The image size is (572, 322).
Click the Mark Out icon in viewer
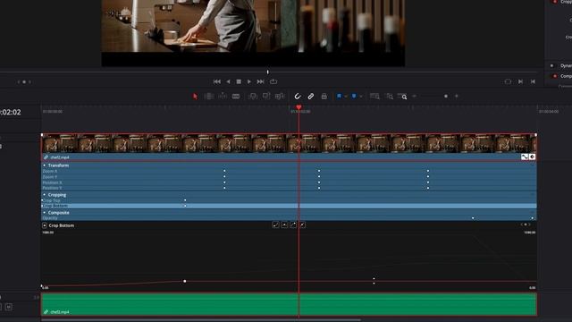pos(533,81)
